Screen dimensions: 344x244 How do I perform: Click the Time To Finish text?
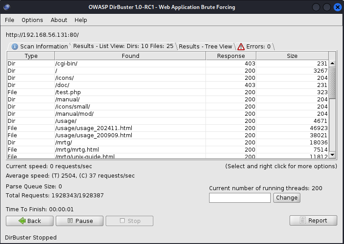[40, 209]
